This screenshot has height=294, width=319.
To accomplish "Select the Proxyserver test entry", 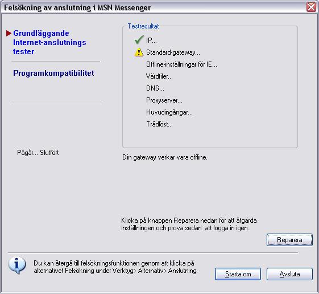I will coord(164,100).
